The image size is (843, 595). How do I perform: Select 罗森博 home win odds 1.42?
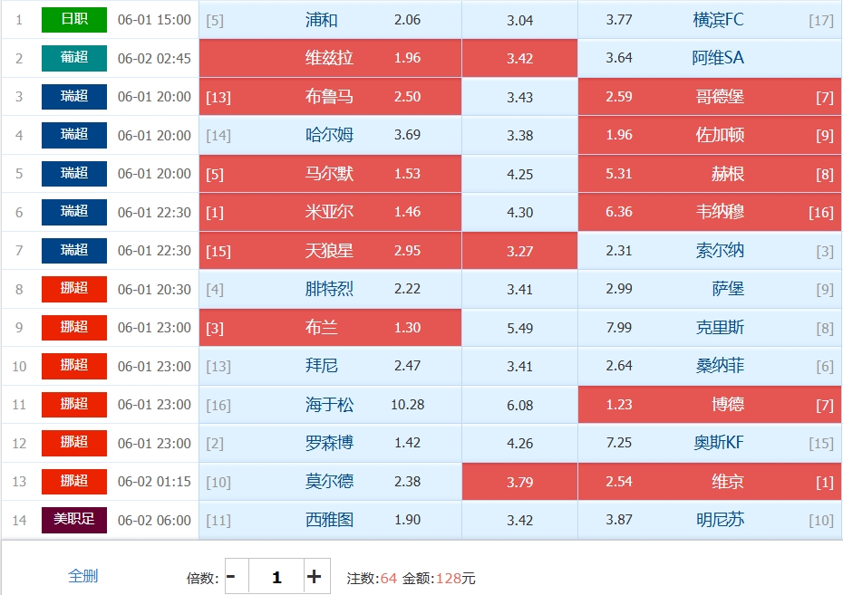point(330,443)
